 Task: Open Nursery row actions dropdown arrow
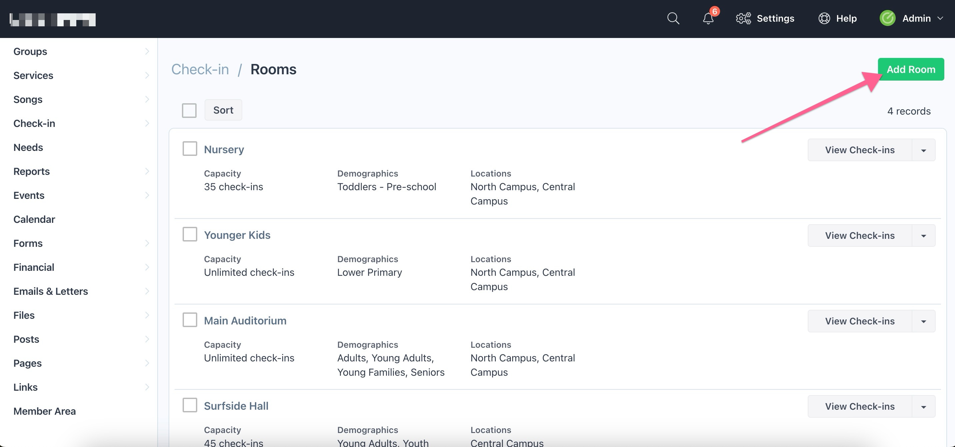click(923, 150)
